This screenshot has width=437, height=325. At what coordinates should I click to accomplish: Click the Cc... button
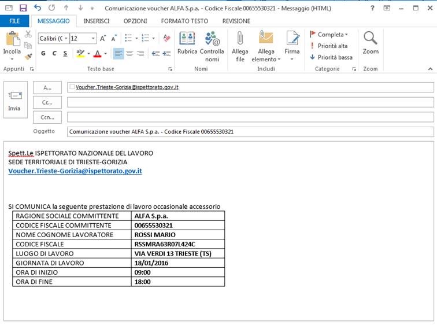click(x=47, y=102)
